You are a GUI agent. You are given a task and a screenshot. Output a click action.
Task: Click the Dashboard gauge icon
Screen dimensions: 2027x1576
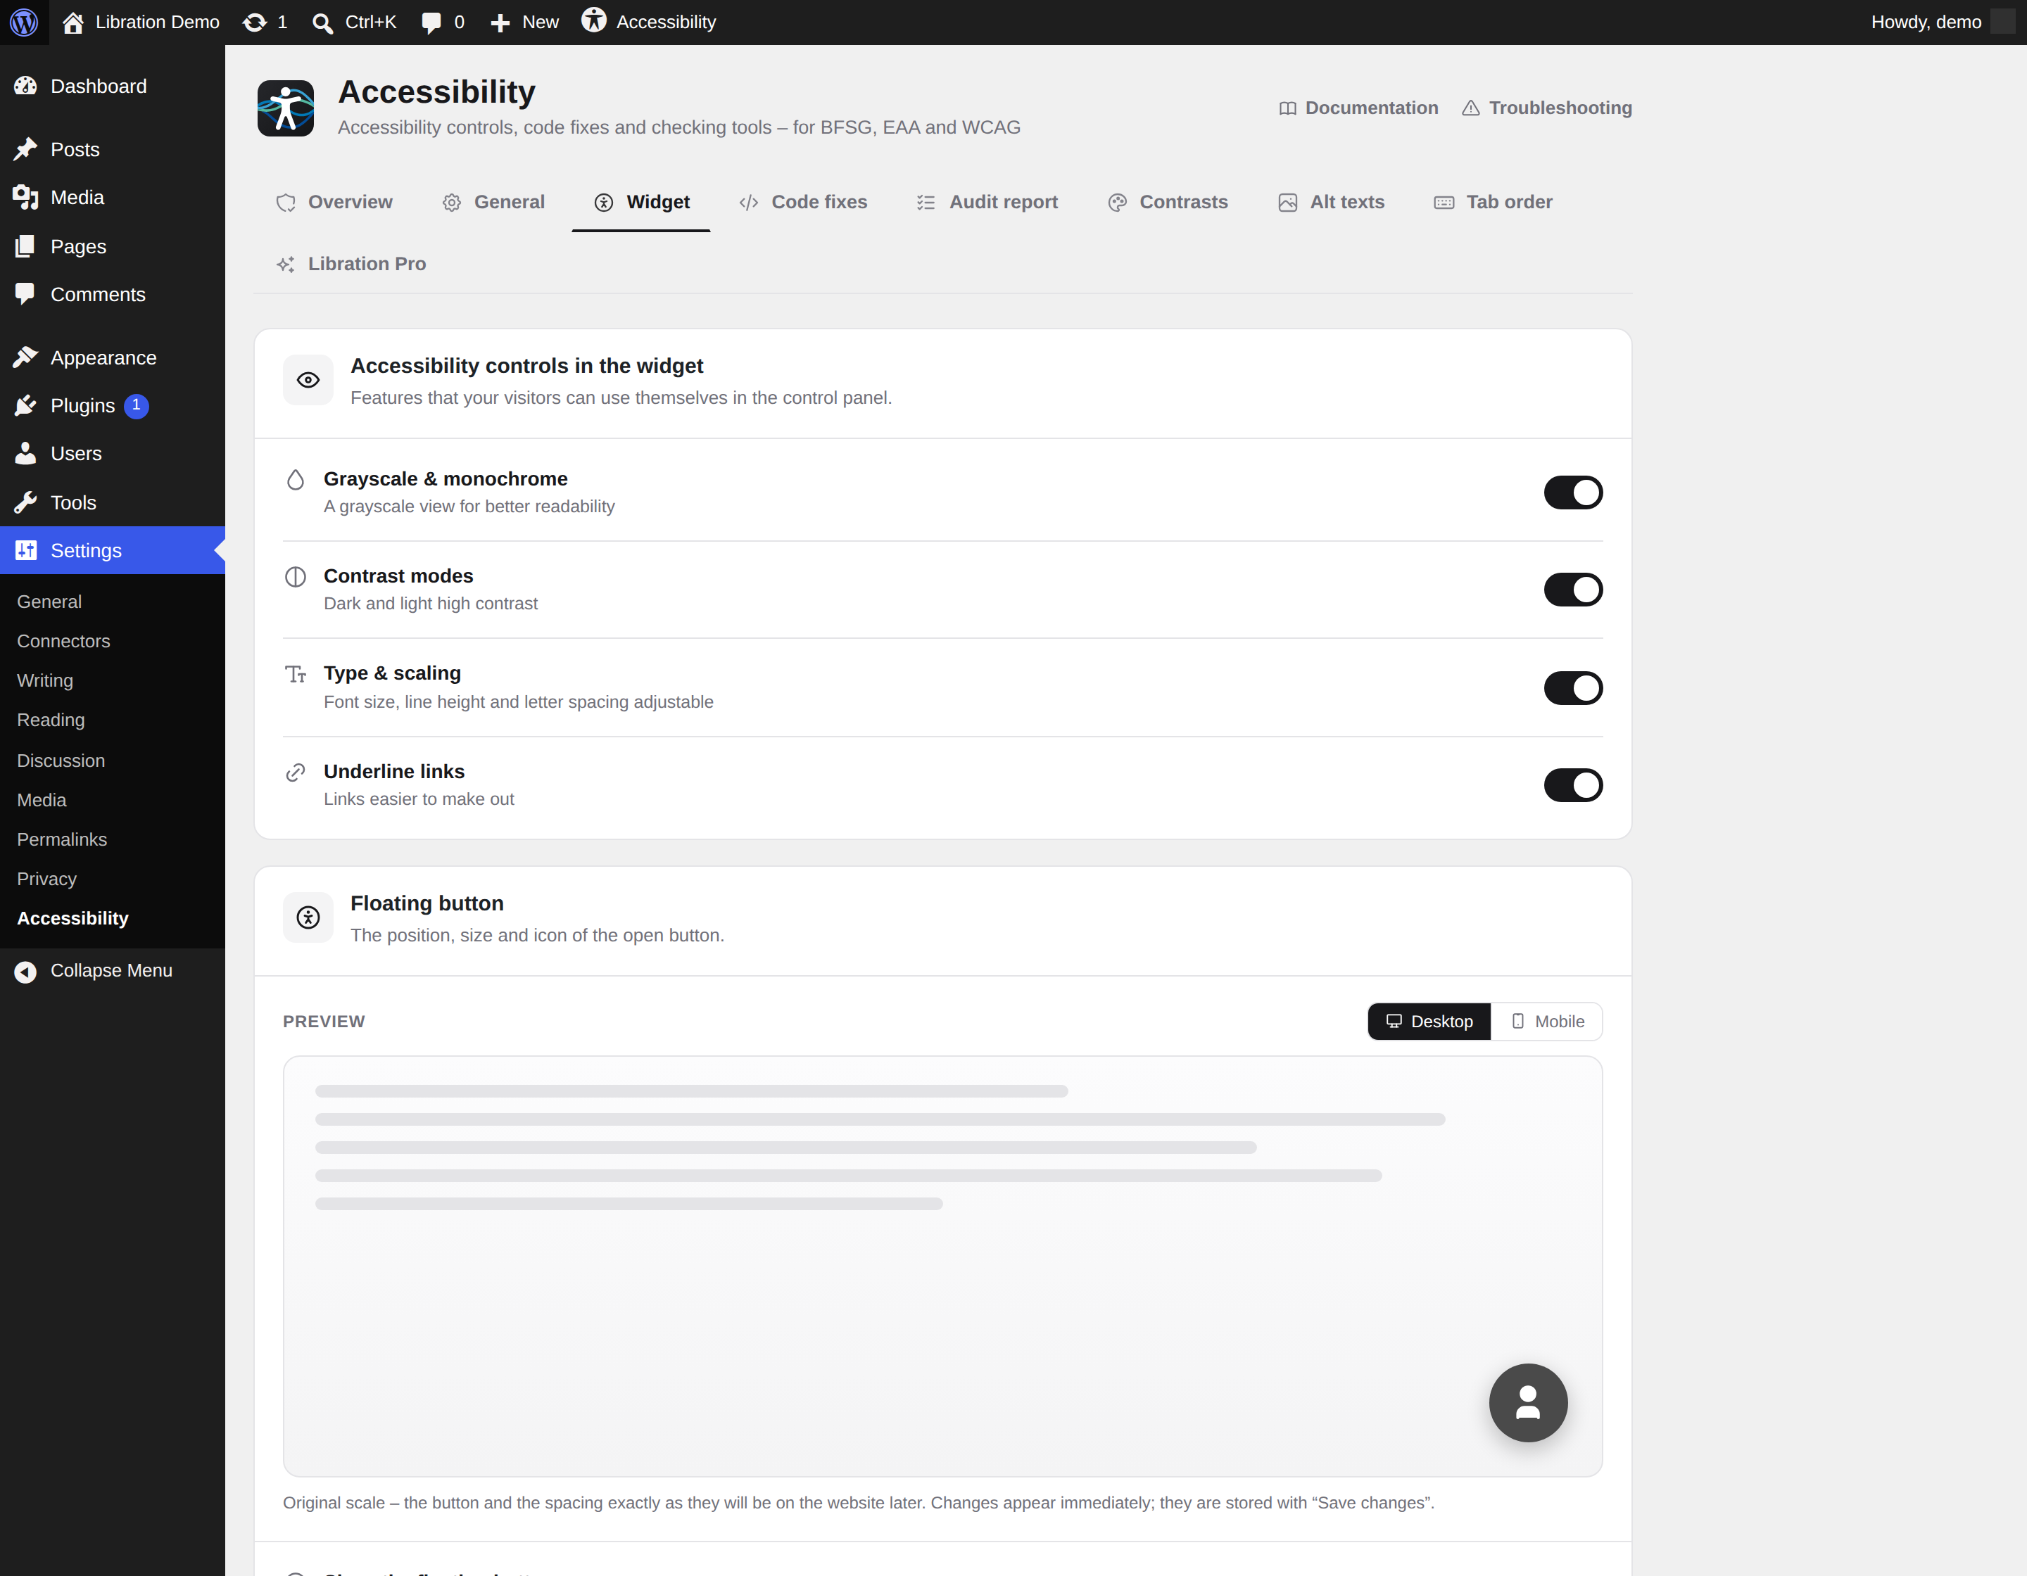26,87
